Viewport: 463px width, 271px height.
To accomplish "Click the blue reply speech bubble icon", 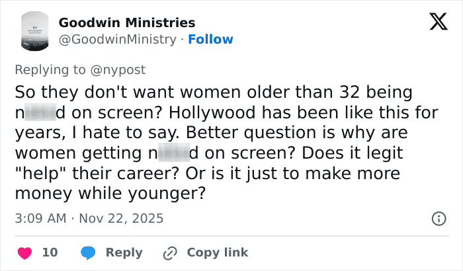I will pyautogui.click(x=88, y=252).
